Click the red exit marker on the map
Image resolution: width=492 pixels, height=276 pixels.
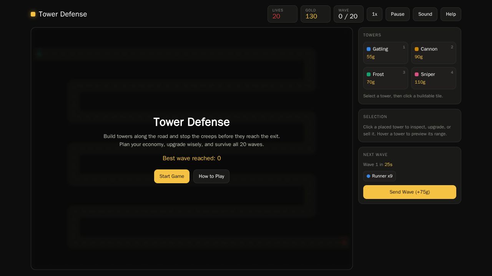click(x=344, y=242)
